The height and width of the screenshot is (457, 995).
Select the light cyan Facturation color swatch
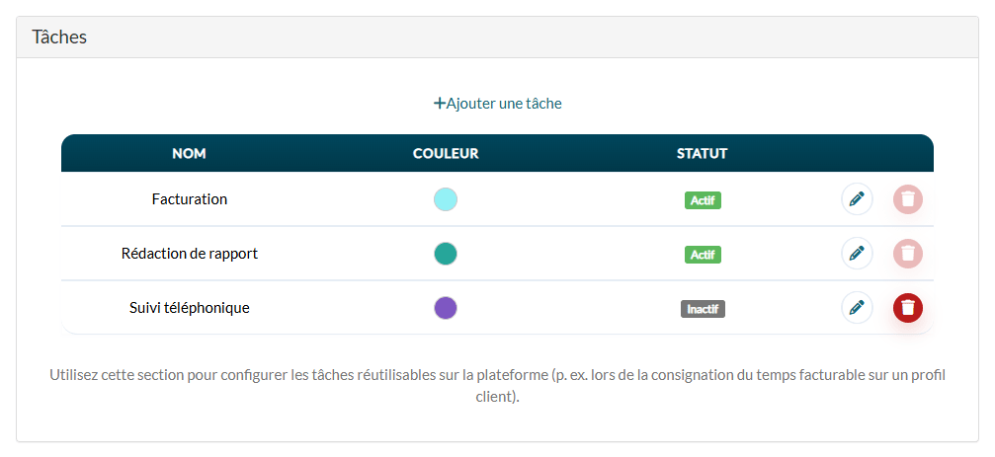pos(446,199)
